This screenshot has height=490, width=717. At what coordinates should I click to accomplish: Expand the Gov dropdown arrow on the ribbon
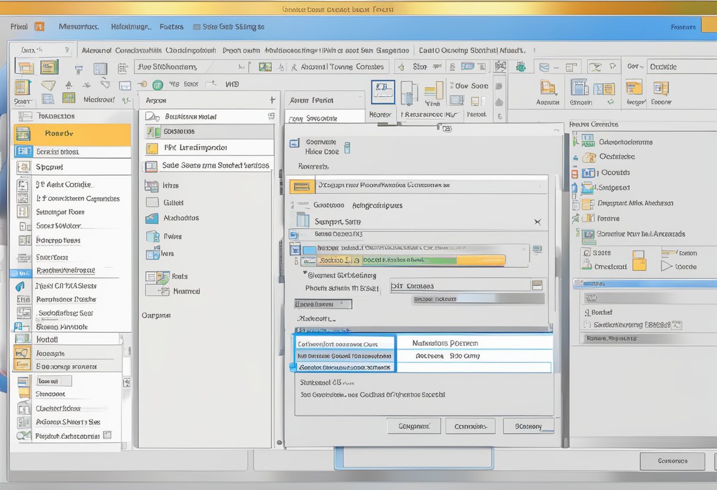pyautogui.click(x=642, y=67)
